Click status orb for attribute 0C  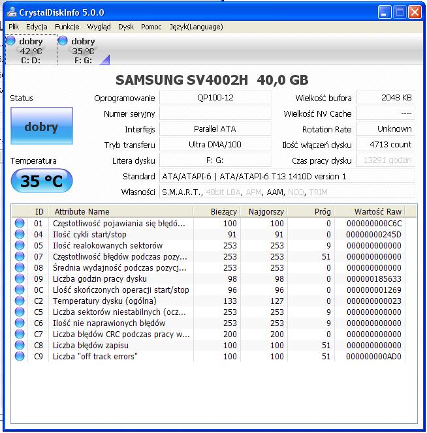[x=20, y=290]
